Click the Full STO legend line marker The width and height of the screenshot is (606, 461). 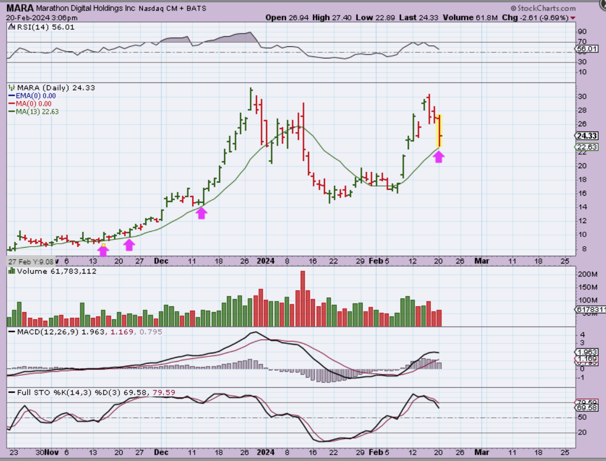click(x=12, y=393)
